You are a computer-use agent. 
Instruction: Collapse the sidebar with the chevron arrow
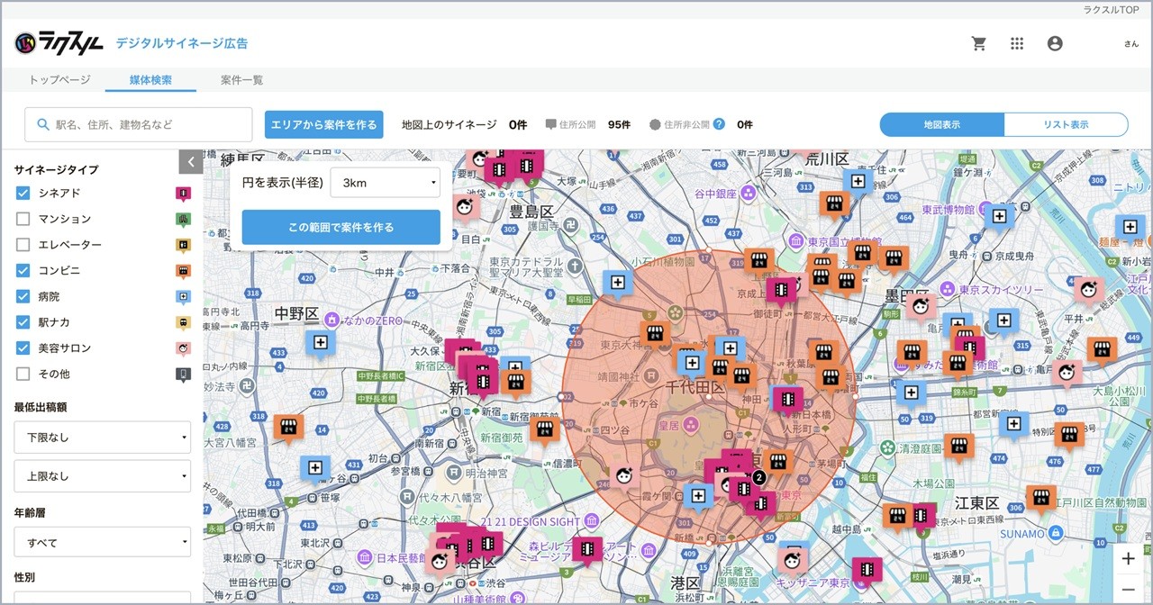[x=191, y=162]
